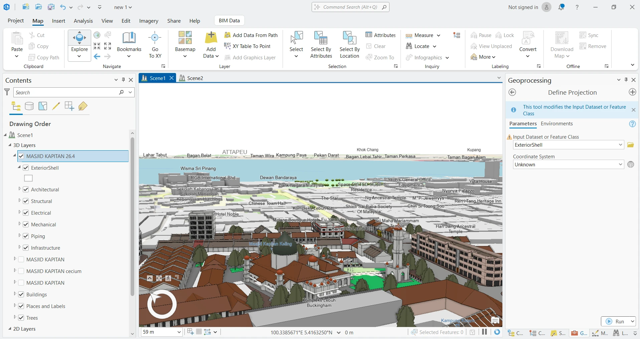The width and height of the screenshot is (640, 339).
Task: Expand the Infographics dropdown
Action: click(x=447, y=58)
